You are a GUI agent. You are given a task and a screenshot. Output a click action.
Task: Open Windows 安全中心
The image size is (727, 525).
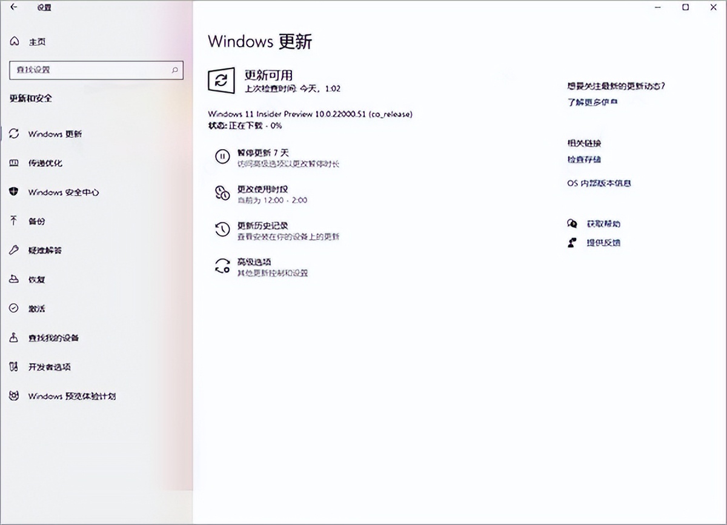[63, 192]
